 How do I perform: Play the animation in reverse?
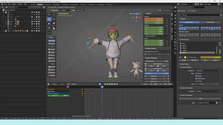click(x=110, y=84)
